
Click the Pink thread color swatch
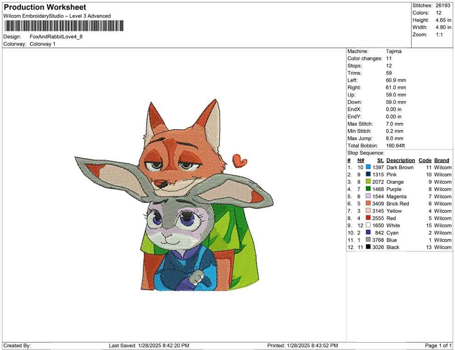coord(368,174)
